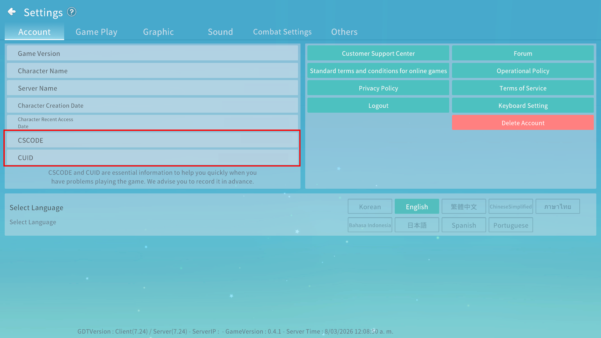The width and height of the screenshot is (601, 338).
Task: Select the ChineseSimplified language button
Action: [511, 207]
